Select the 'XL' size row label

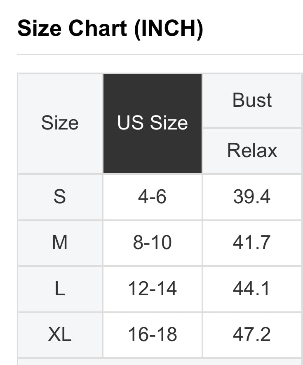click(60, 334)
